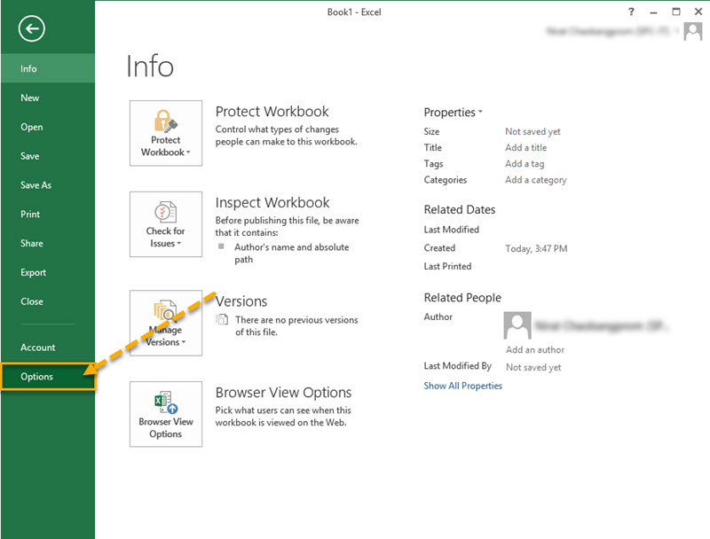
Task: Click the Add a title field
Action: coord(525,148)
